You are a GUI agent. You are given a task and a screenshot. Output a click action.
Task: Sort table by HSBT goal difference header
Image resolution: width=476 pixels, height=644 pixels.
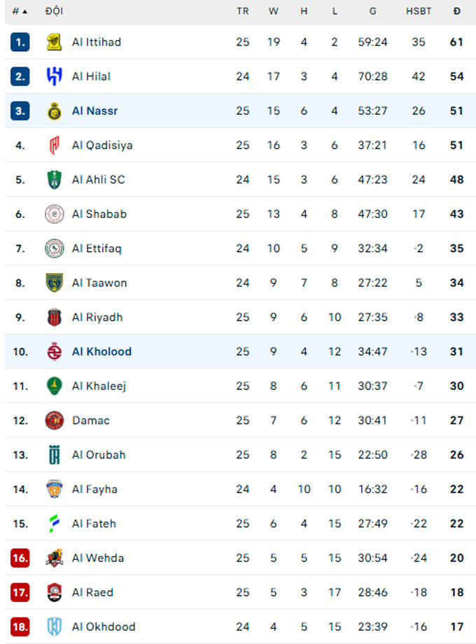tap(419, 11)
